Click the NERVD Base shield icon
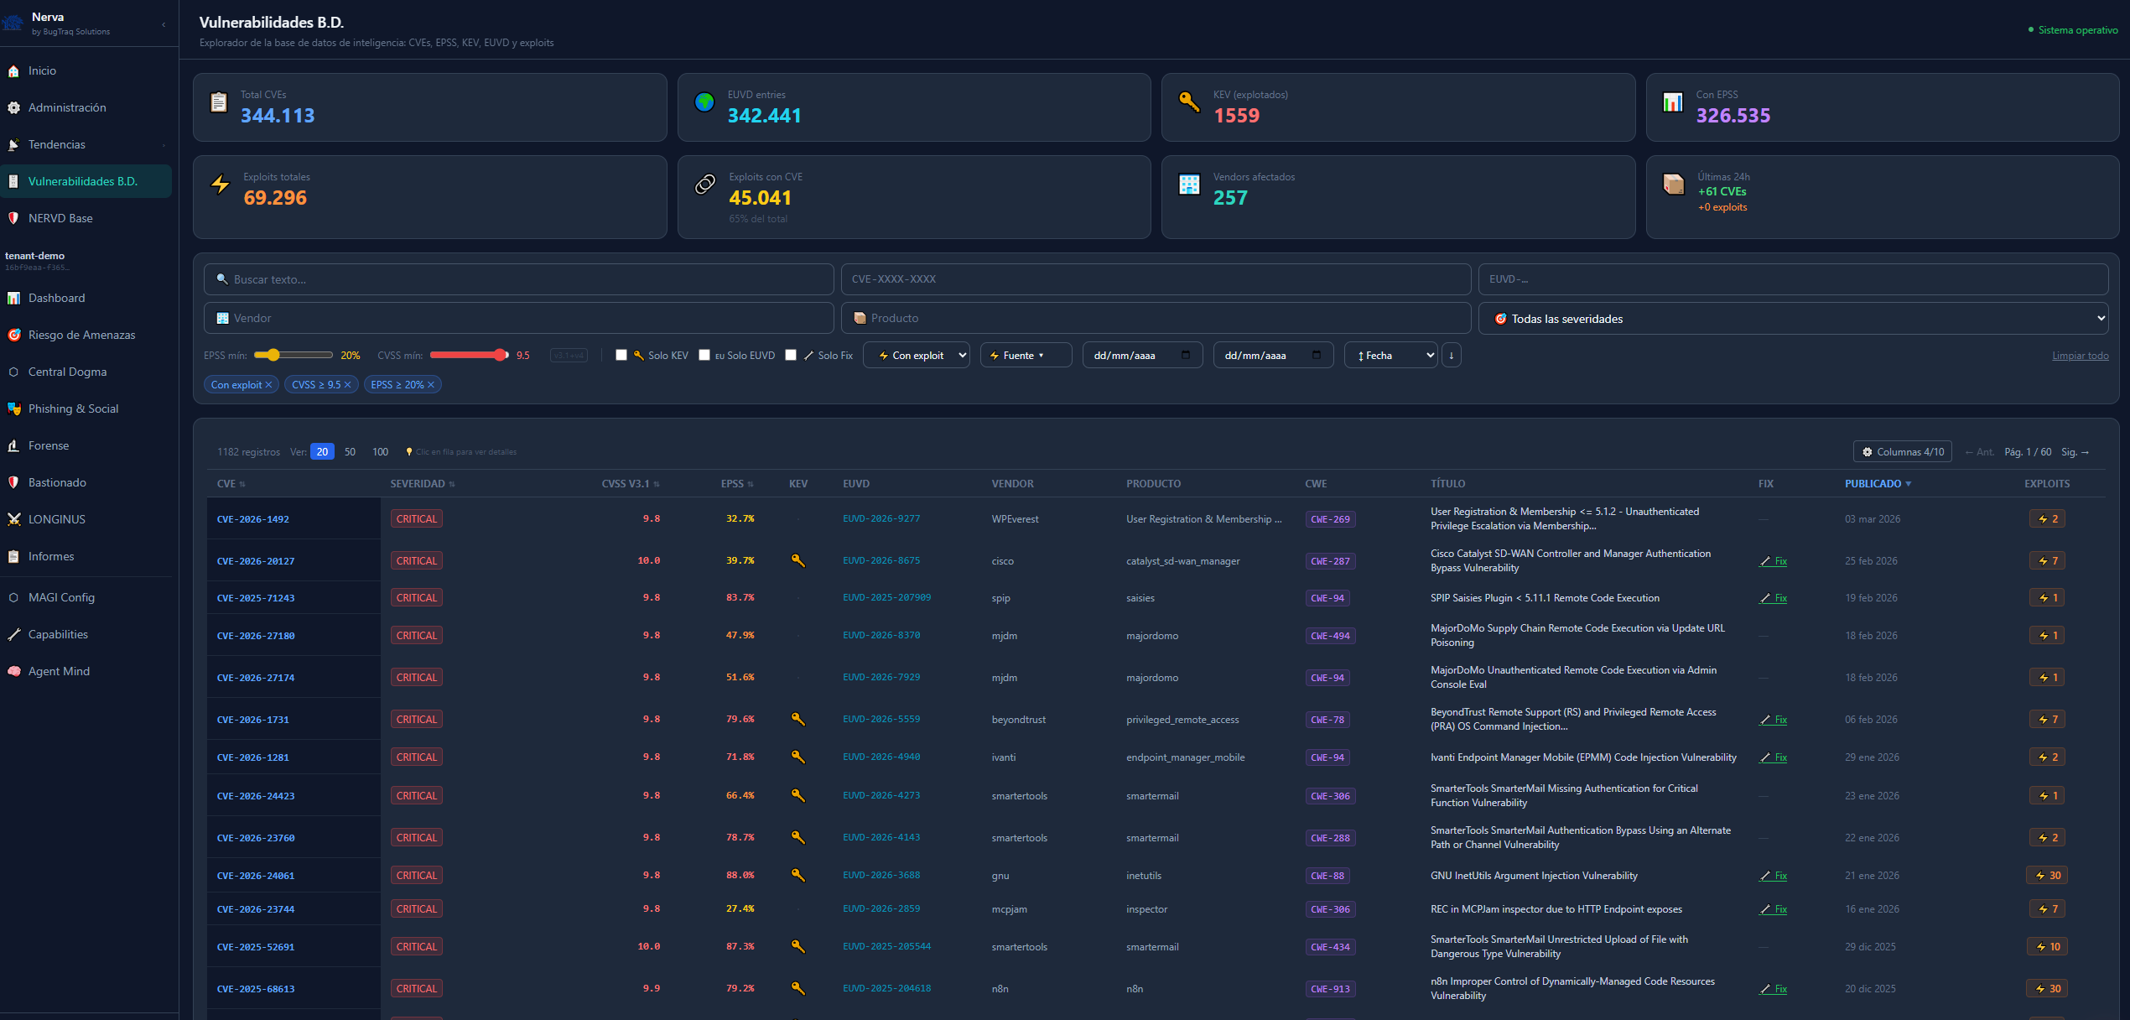The height and width of the screenshot is (1020, 2130). point(13,219)
